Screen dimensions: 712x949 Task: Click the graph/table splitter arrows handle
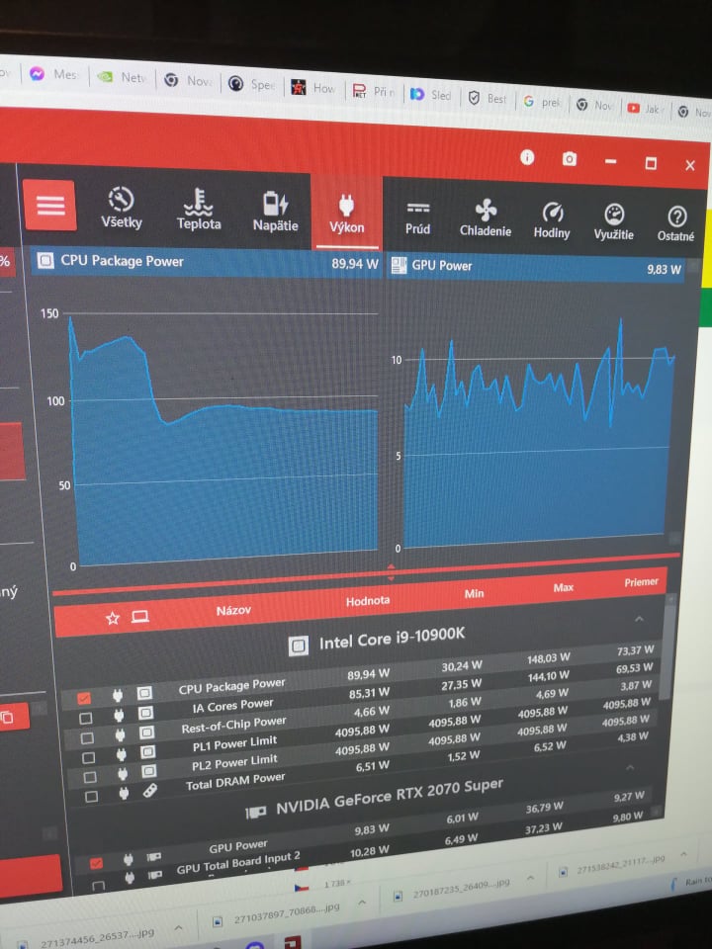(x=392, y=572)
